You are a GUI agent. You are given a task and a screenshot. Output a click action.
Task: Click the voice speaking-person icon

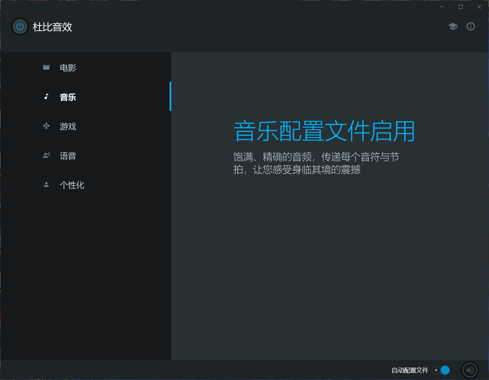46,155
